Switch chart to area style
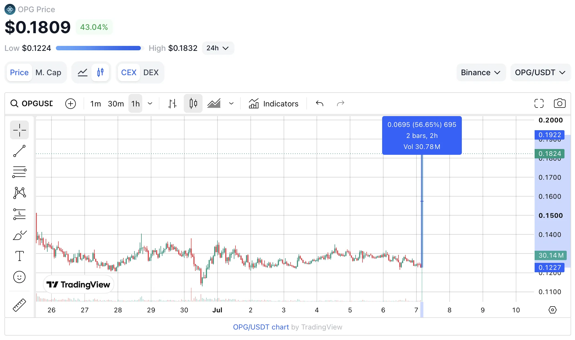The width and height of the screenshot is (575, 340). (x=214, y=104)
